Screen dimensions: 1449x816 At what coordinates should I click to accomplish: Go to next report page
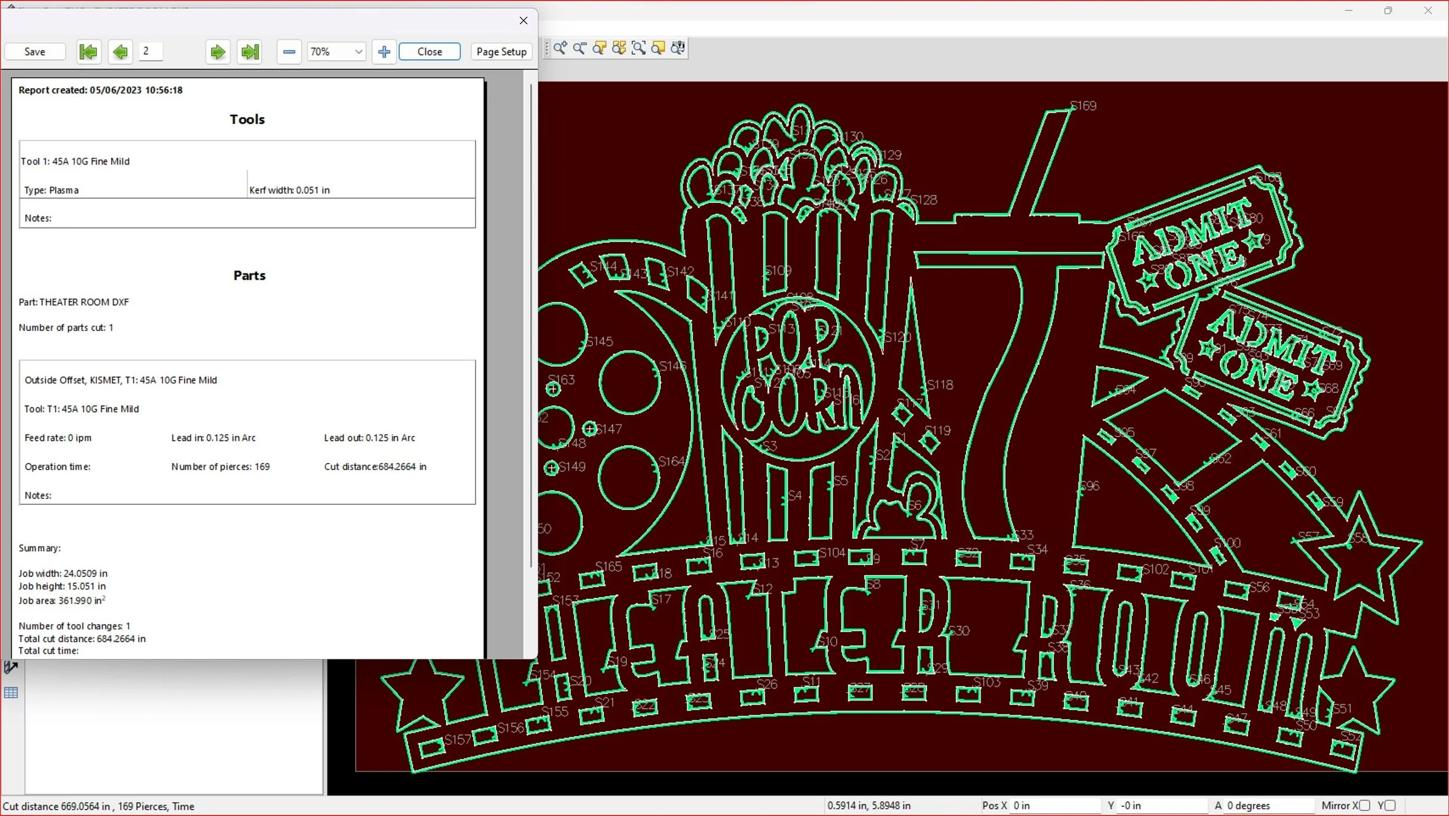tap(218, 52)
